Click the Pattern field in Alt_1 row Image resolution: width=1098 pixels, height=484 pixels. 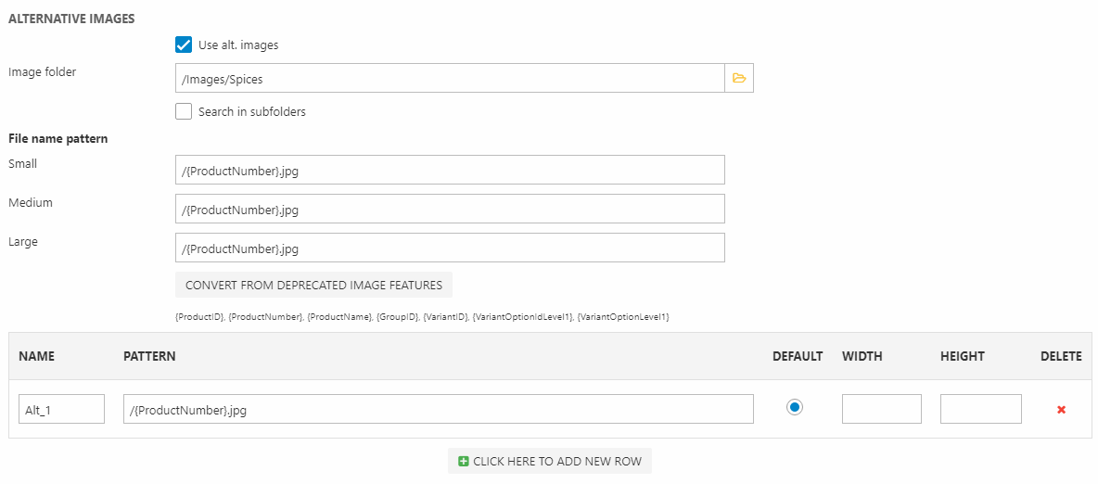coord(438,409)
